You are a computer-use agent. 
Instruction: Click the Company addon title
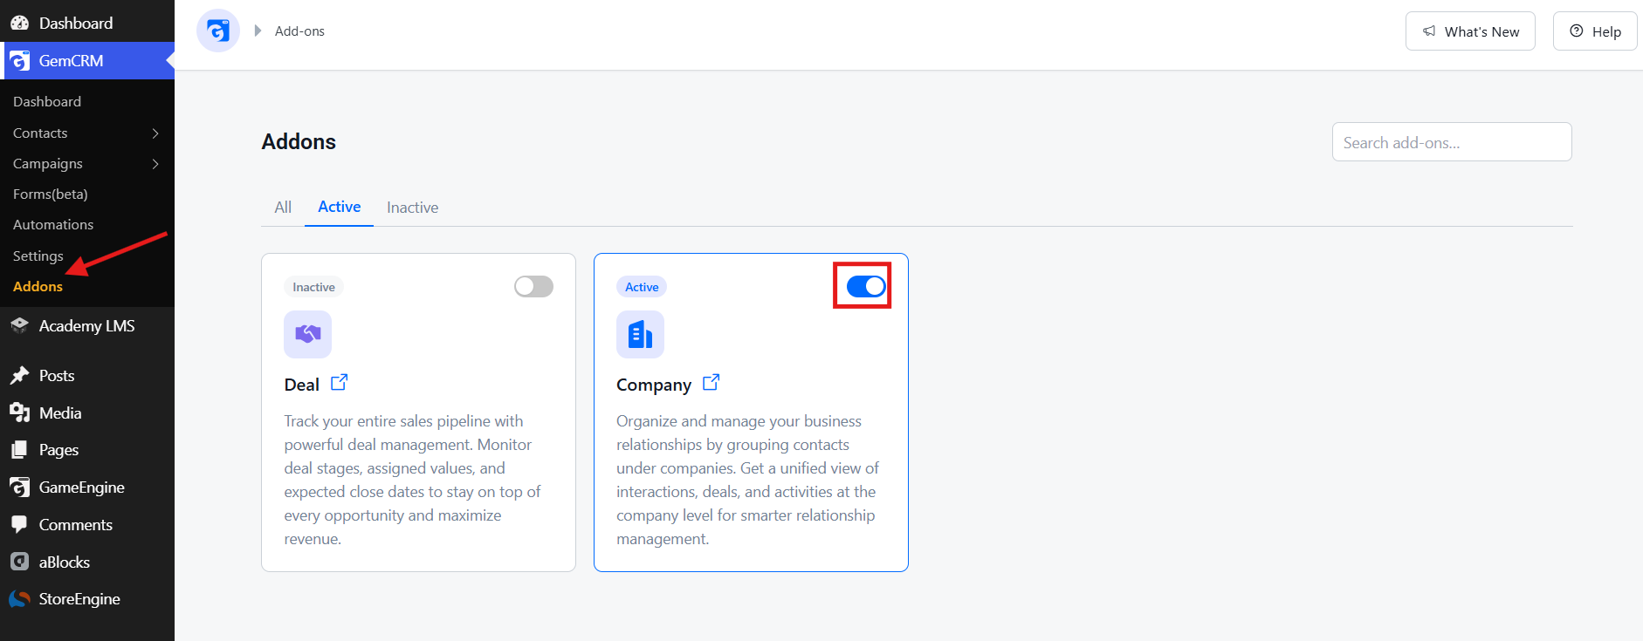click(x=654, y=385)
